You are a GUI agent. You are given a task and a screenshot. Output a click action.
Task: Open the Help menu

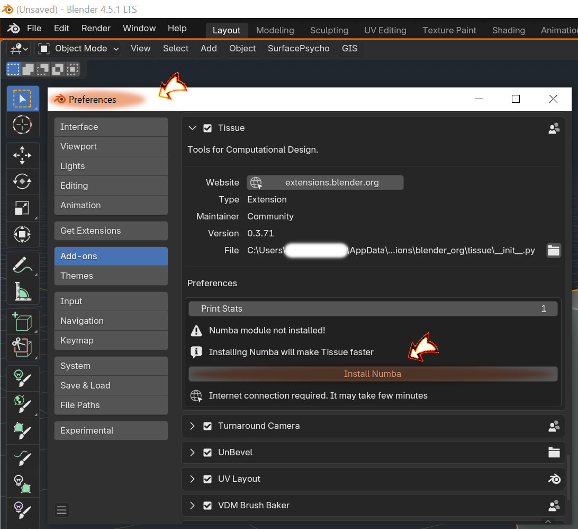tap(177, 29)
